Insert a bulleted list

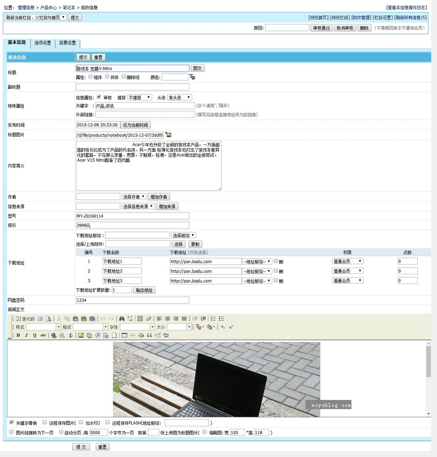pos(221,319)
